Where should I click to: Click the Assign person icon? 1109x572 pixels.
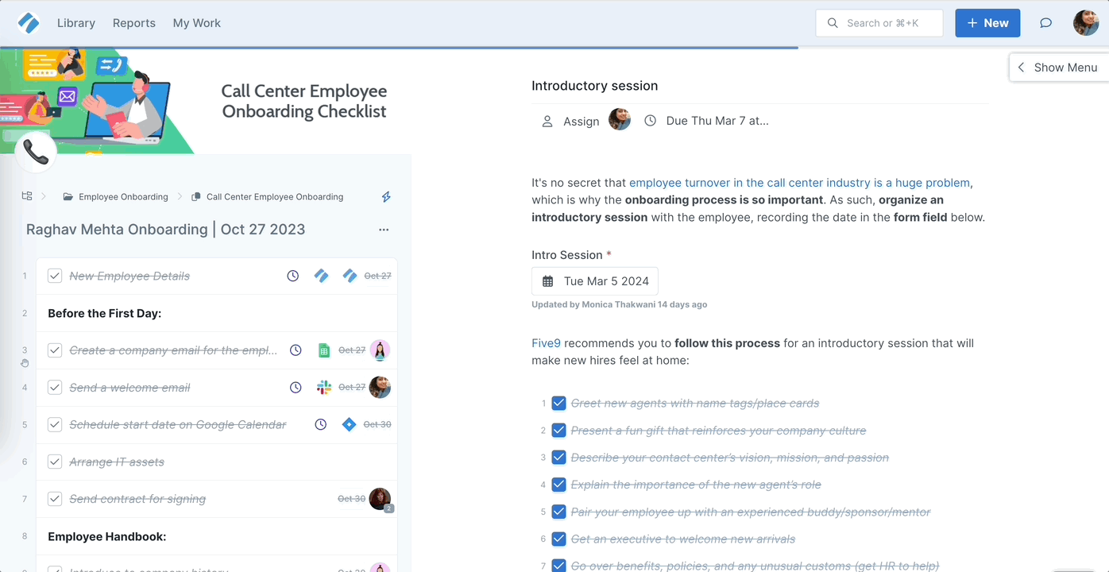click(x=547, y=122)
